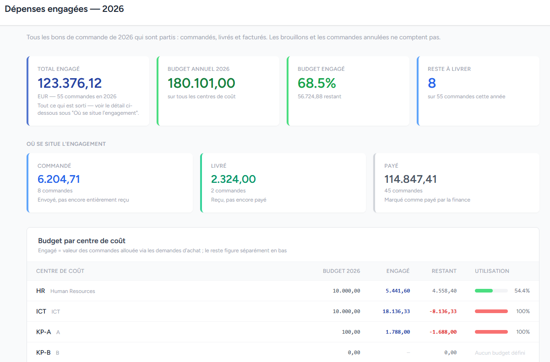Click the Budget par centre de coût heading
550x362 pixels.
tap(82, 240)
